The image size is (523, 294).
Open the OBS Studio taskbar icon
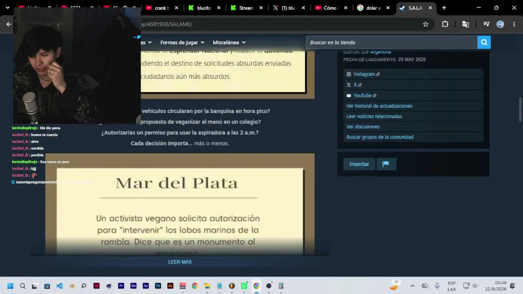tap(269, 286)
